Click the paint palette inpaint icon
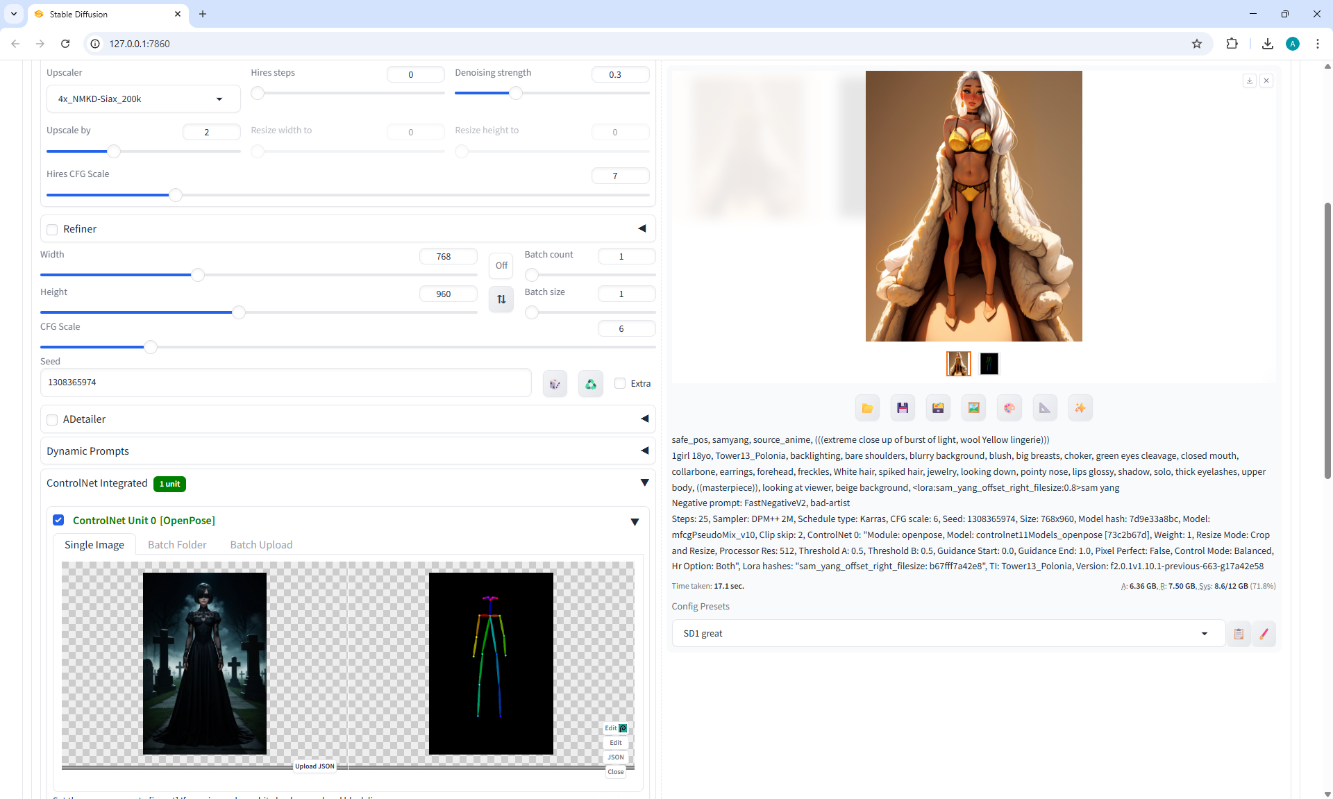The width and height of the screenshot is (1333, 799). click(x=1009, y=408)
